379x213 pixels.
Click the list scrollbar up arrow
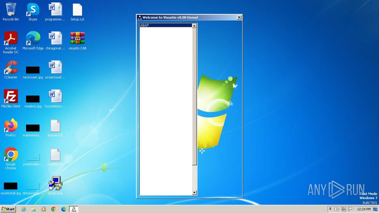click(x=194, y=26)
